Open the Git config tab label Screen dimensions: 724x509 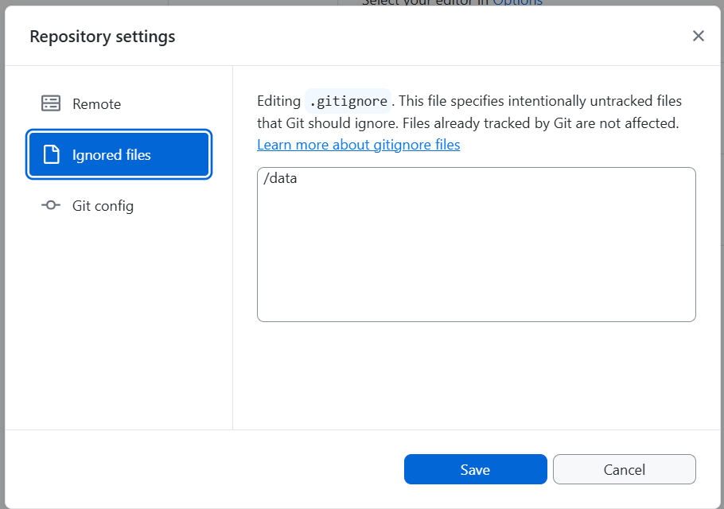point(103,206)
